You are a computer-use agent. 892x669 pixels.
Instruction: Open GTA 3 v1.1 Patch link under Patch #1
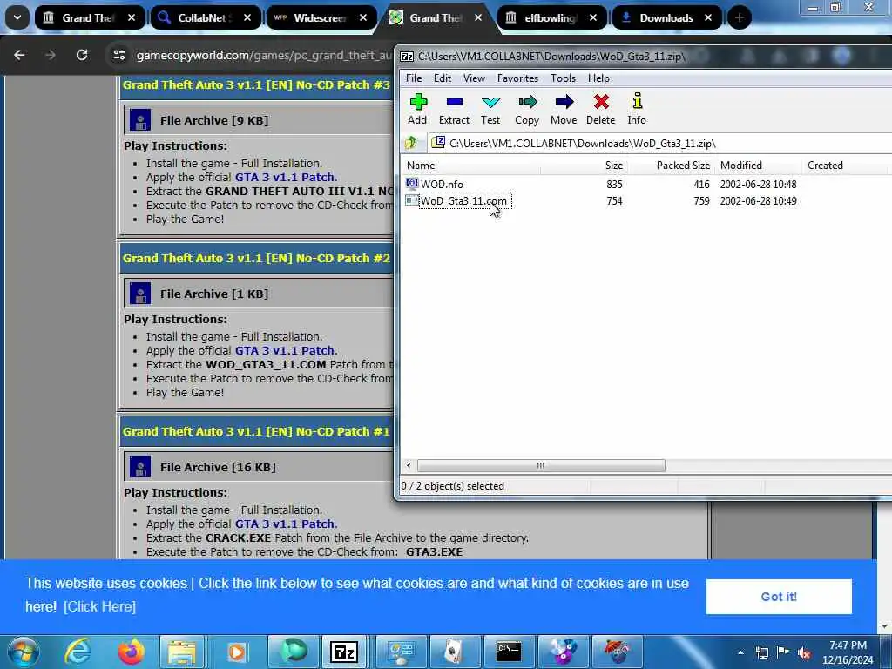285,524
